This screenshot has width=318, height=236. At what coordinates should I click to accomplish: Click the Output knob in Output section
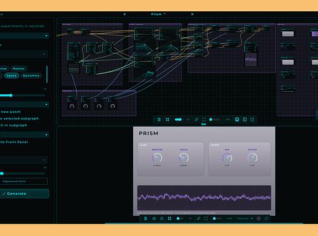[252, 157]
